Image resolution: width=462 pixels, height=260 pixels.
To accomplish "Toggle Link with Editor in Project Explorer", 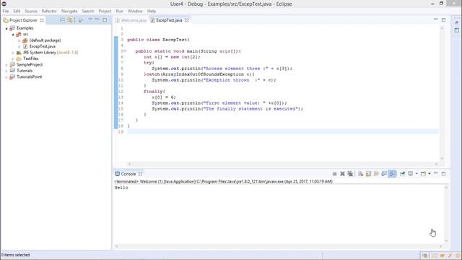I will tap(70, 20).
